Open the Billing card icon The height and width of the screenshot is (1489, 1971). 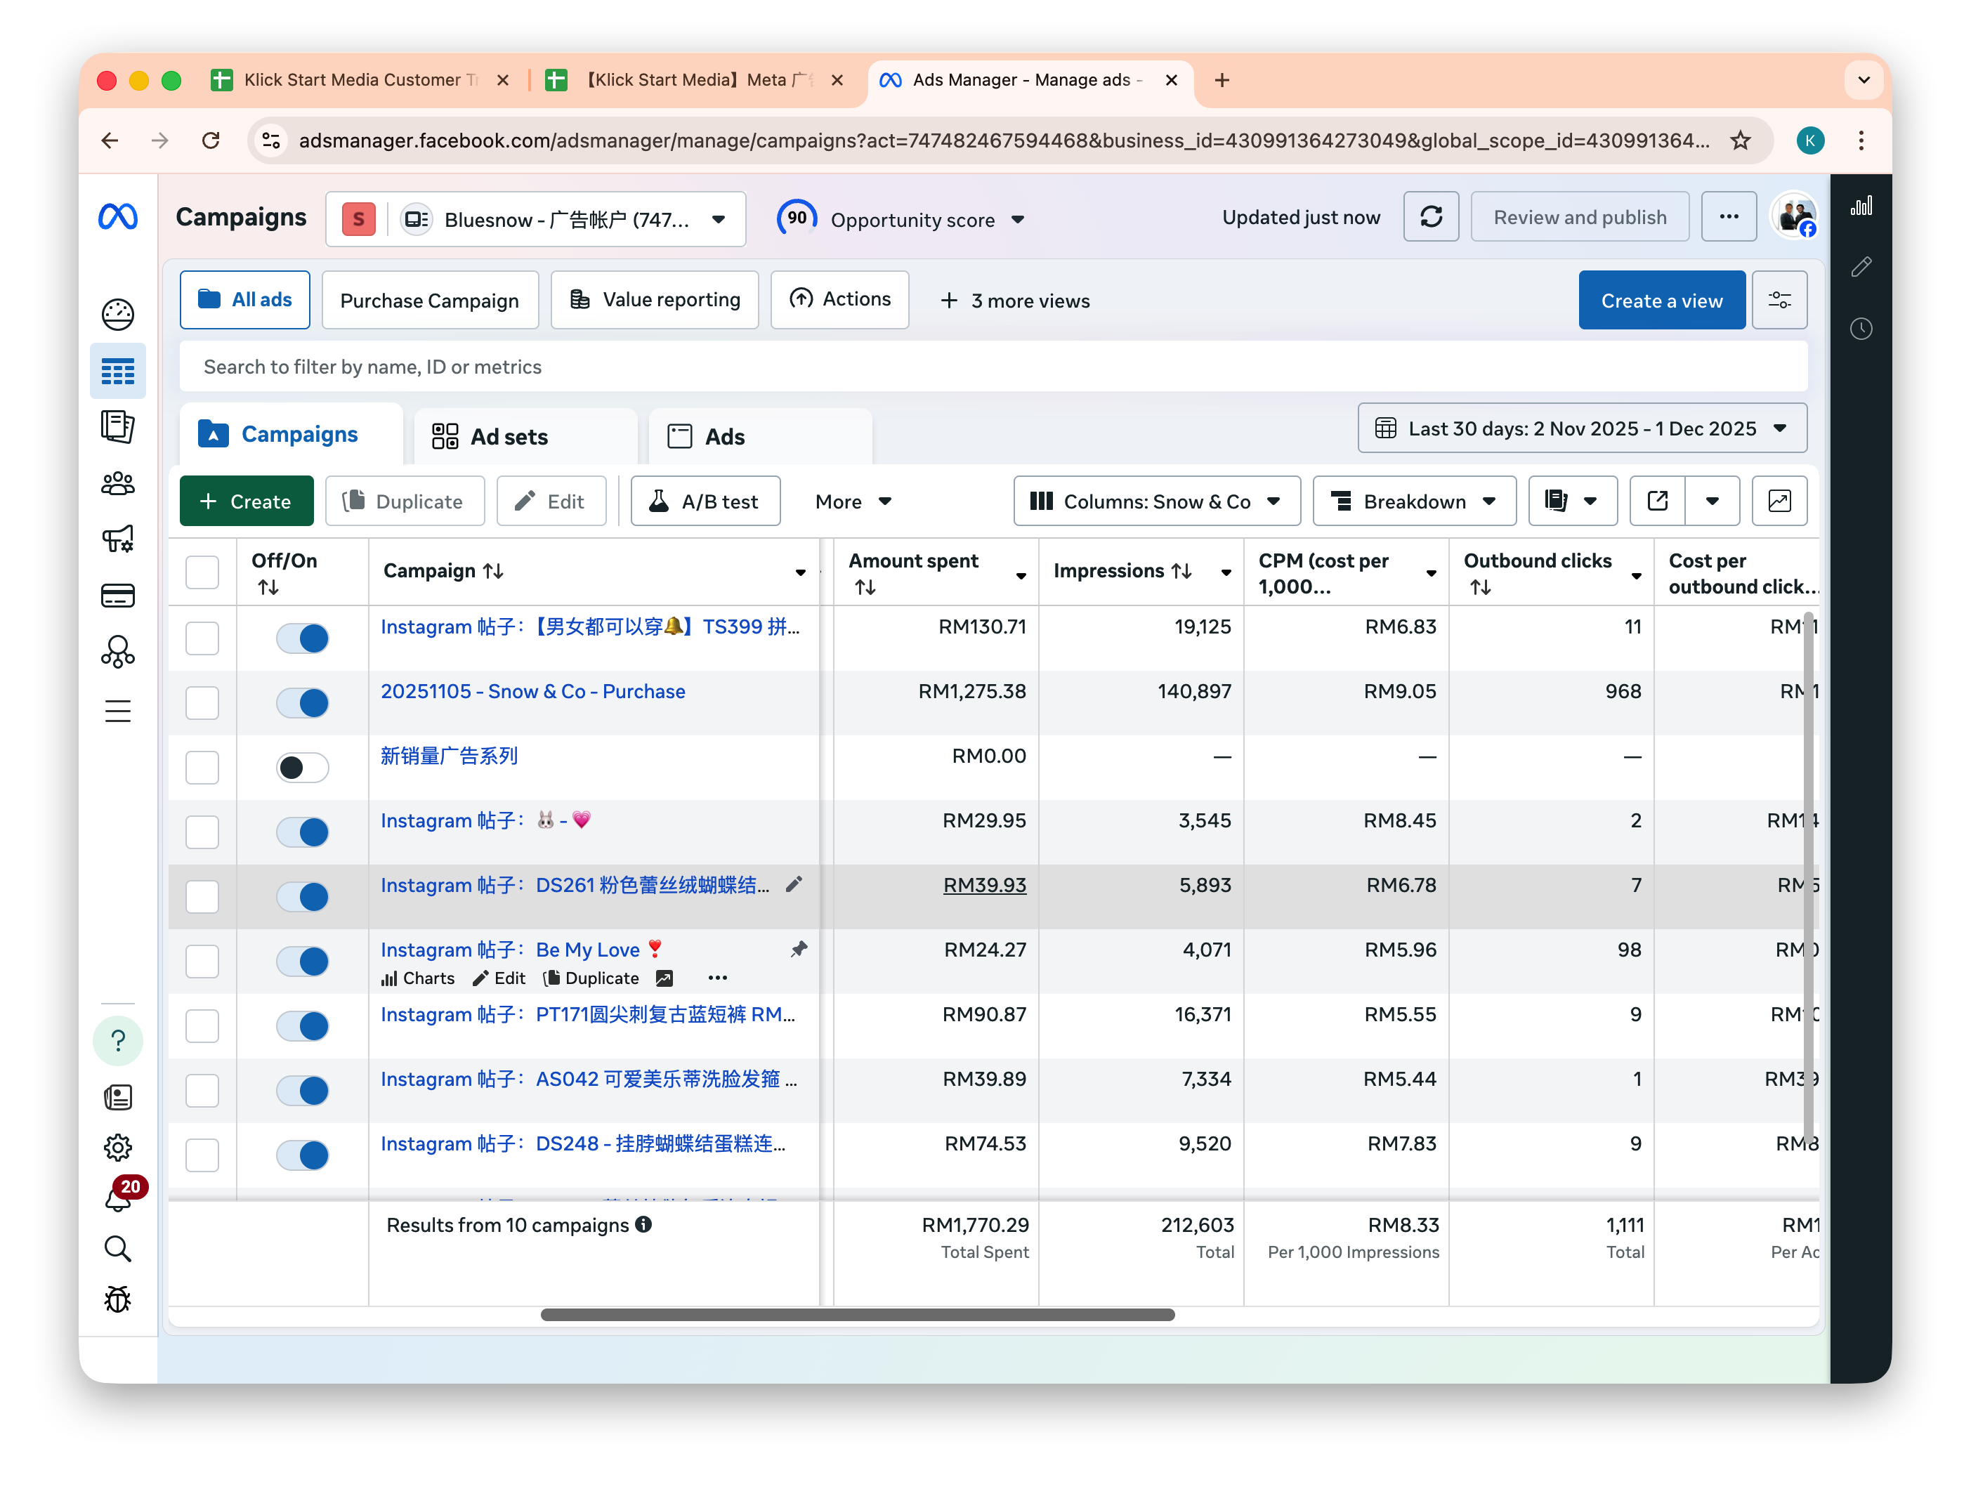click(117, 595)
